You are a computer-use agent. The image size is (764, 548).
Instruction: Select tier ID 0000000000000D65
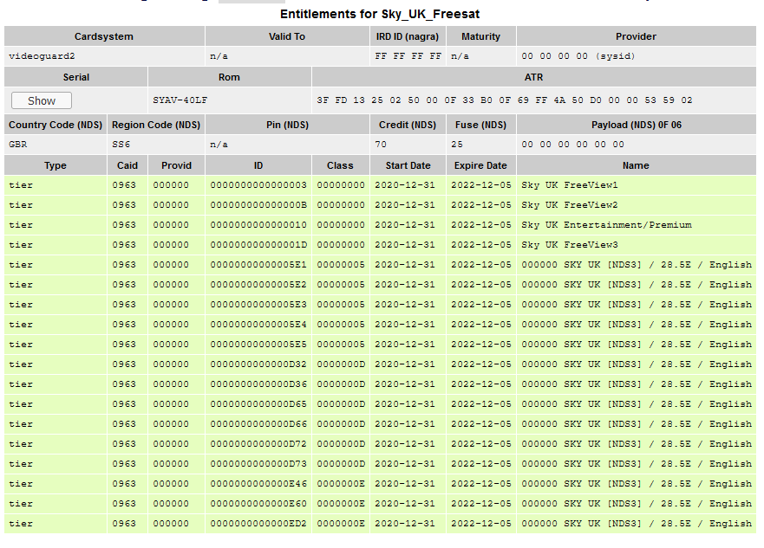[258, 404]
